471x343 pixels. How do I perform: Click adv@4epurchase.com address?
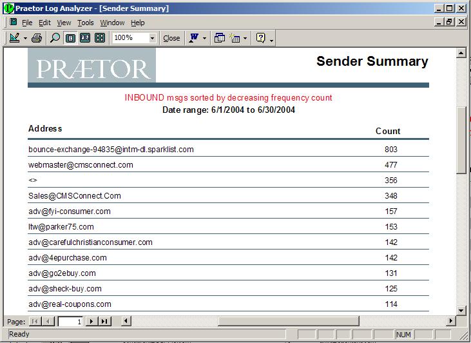click(x=67, y=258)
